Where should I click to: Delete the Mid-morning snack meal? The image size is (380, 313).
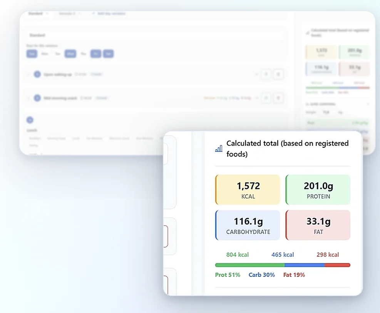coord(278,98)
